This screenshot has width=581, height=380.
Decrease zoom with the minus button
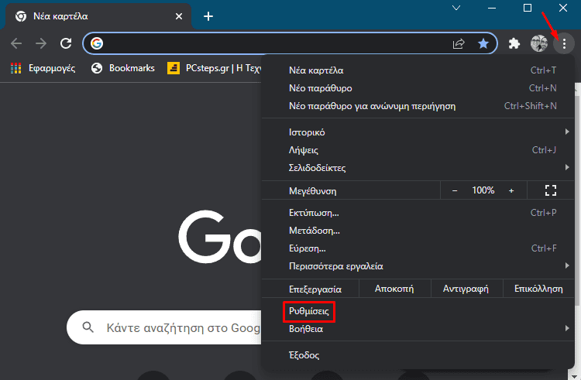[455, 190]
